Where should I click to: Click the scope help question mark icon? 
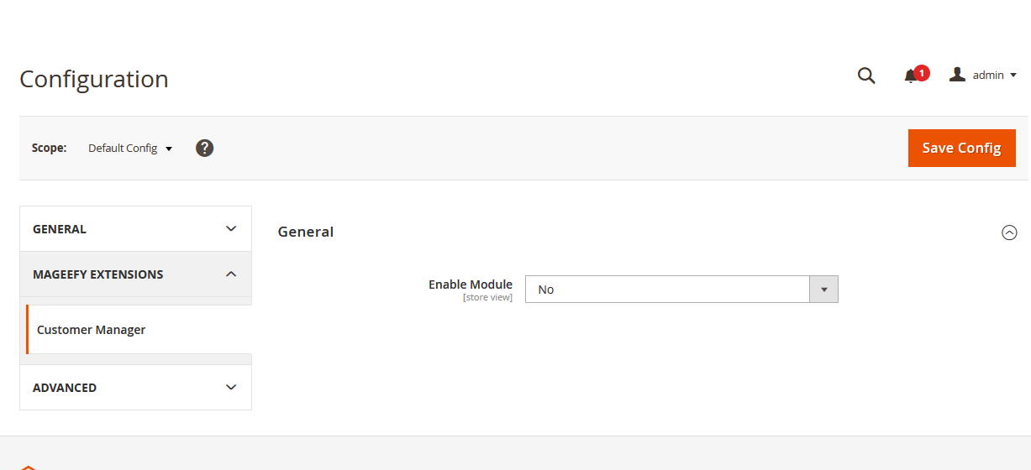coord(204,149)
